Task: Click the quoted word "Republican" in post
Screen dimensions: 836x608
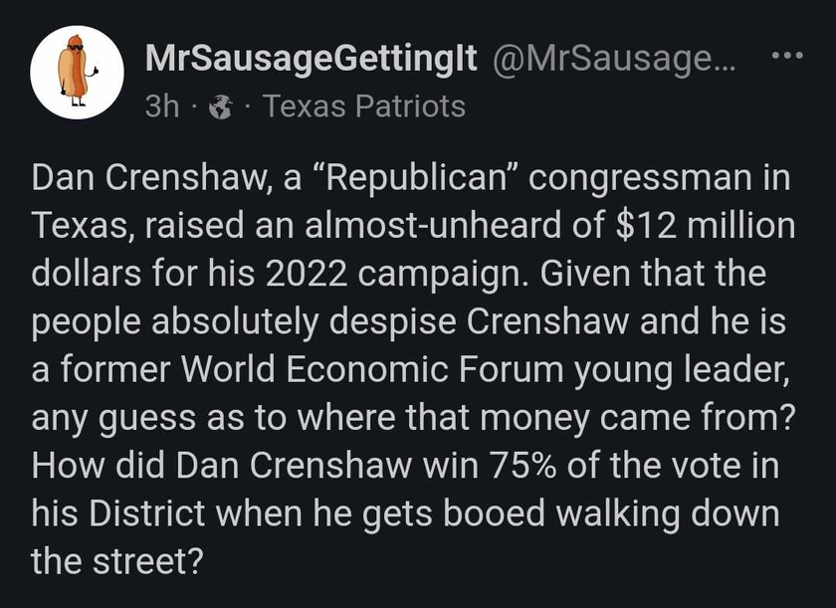Action: click(x=413, y=177)
